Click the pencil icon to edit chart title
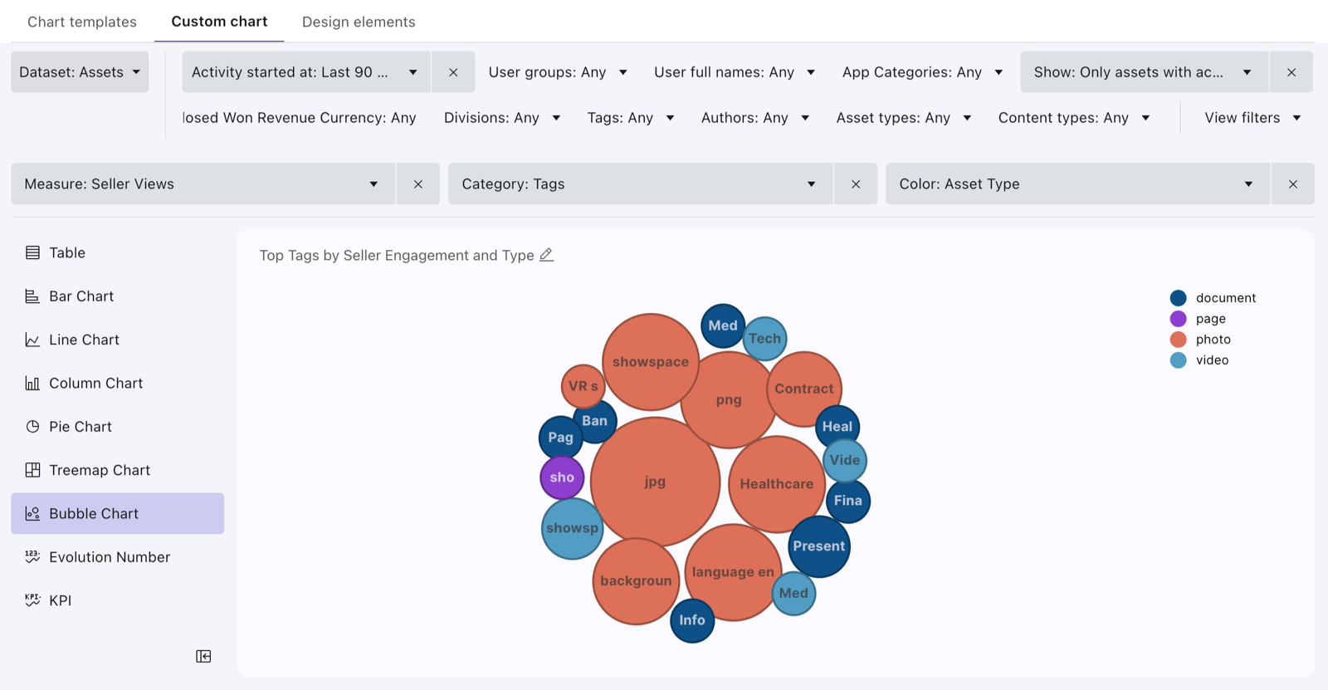 (x=546, y=255)
